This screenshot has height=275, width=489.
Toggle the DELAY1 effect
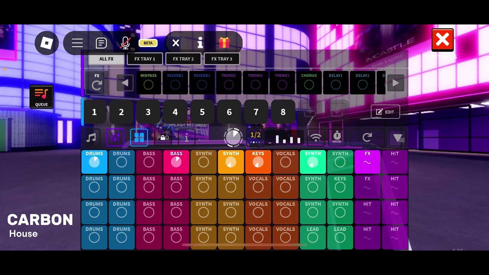(x=336, y=82)
